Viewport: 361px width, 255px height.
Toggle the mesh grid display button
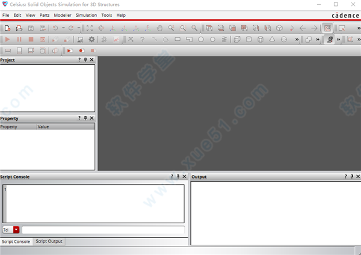pos(327,28)
